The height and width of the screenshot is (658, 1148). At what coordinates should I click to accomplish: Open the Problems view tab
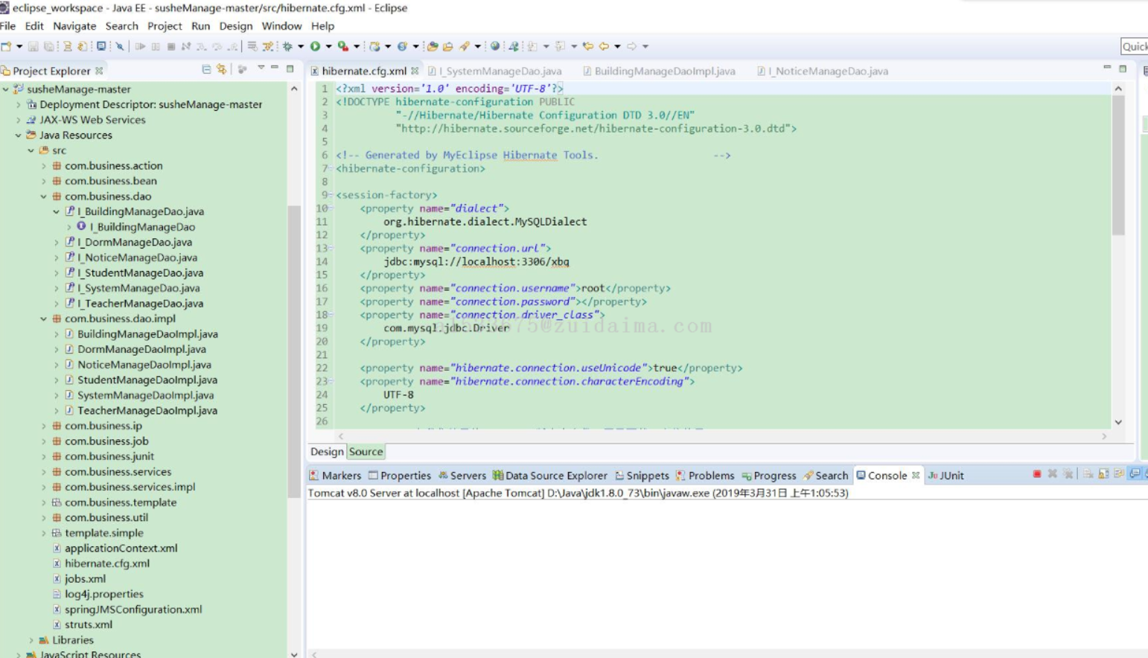704,475
